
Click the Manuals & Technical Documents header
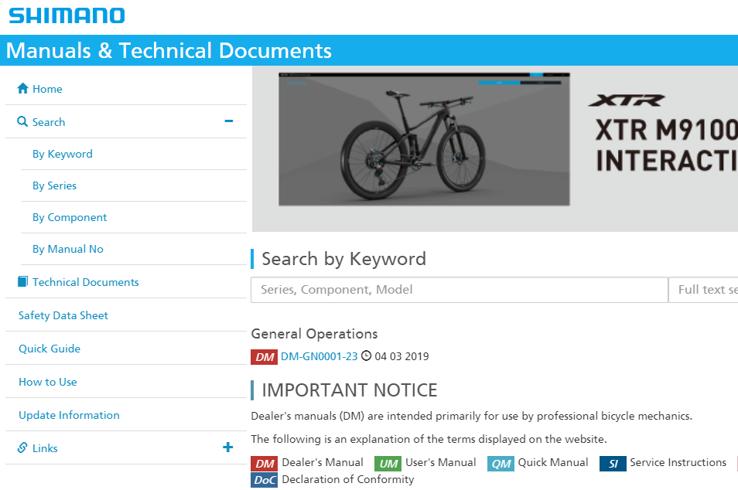[169, 50]
